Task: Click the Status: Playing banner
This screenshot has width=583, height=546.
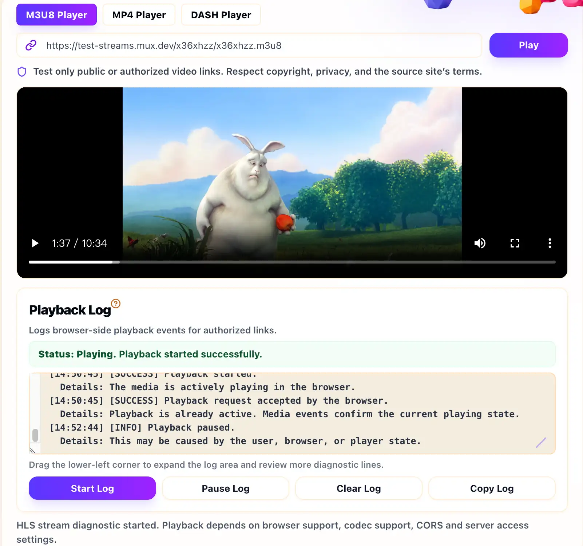Action: pyautogui.click(x=292, y=354)
